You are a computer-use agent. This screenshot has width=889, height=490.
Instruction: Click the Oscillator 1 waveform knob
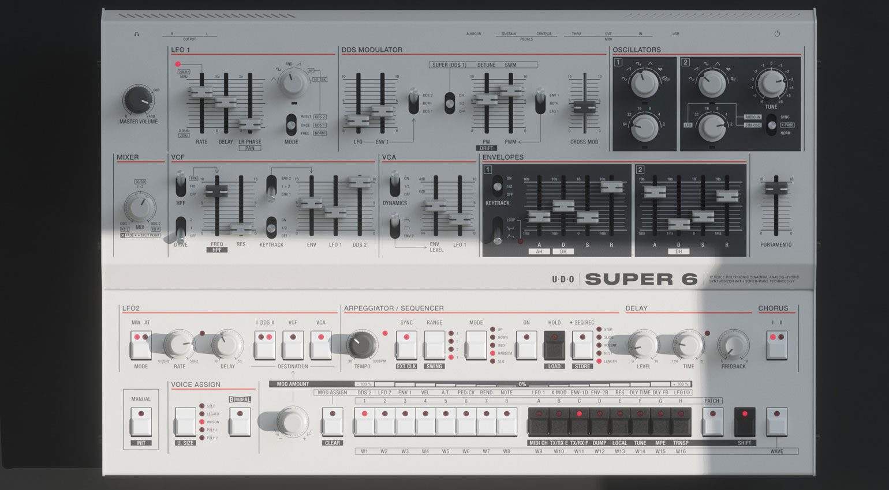click(644, 84)
